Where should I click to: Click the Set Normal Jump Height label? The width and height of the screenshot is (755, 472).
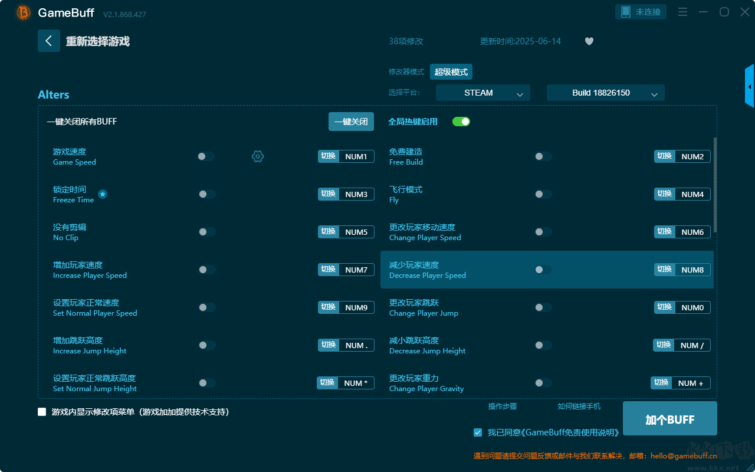95,389
